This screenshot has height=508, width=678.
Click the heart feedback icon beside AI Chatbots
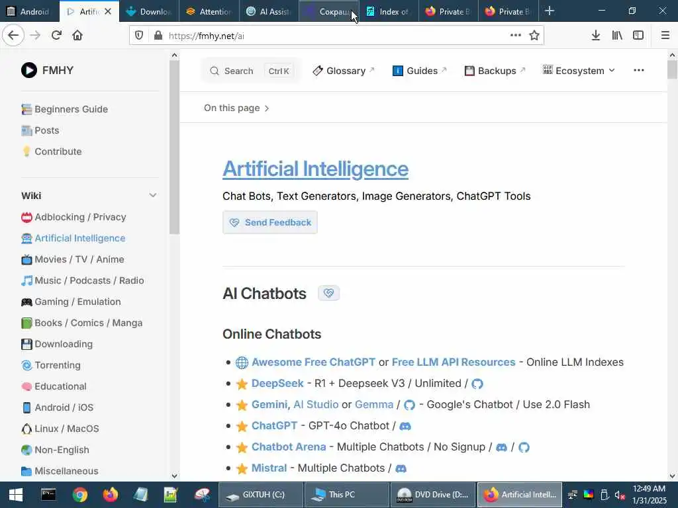coord(328,293)
